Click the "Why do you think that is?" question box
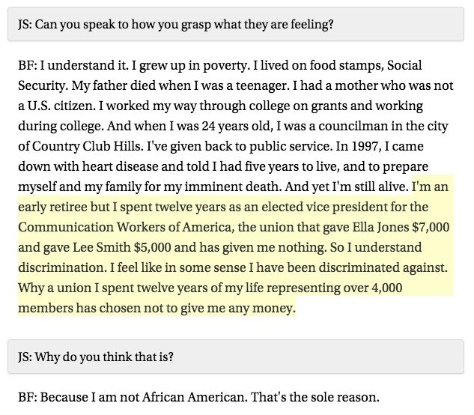 click(237, 357)
